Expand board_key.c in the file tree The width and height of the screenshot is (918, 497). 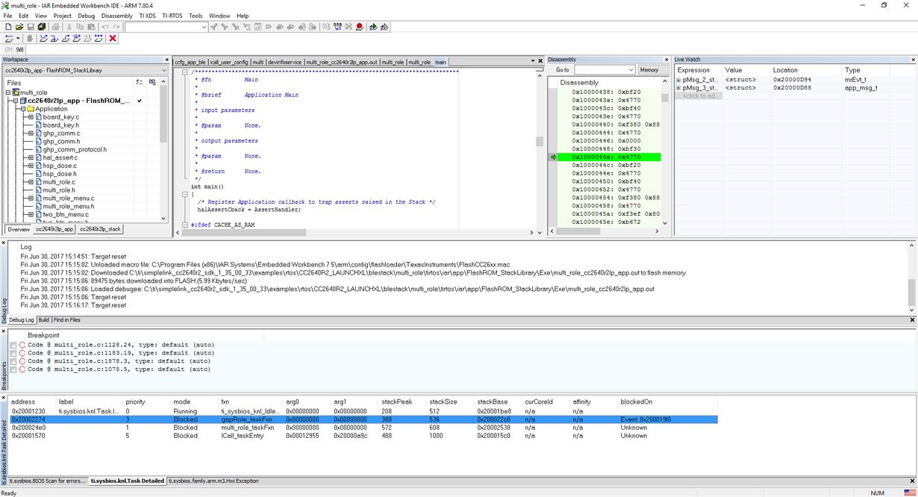coord(31,117)
